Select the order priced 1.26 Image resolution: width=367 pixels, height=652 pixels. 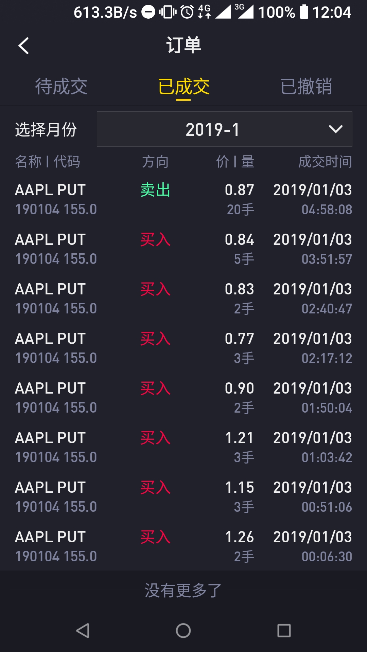tap(183, 546)
